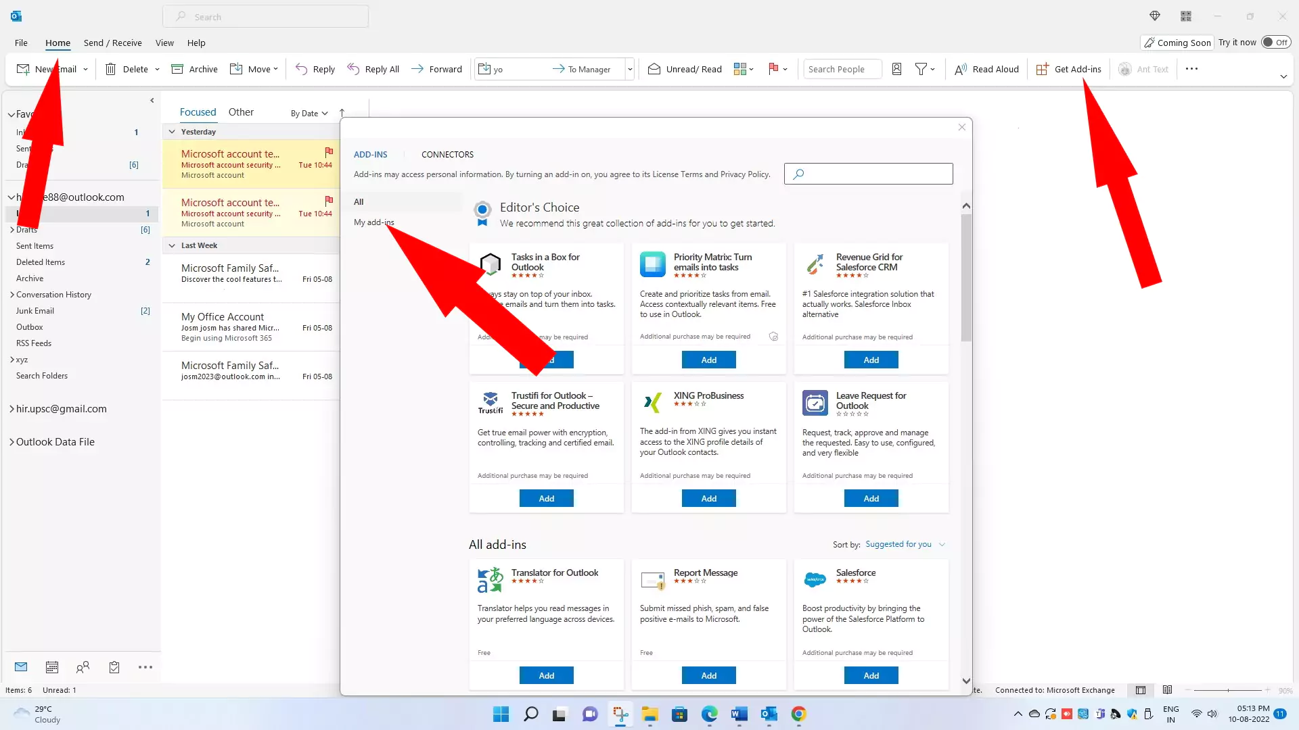
Task: Open the Tasks view icon
Action: 114,667
